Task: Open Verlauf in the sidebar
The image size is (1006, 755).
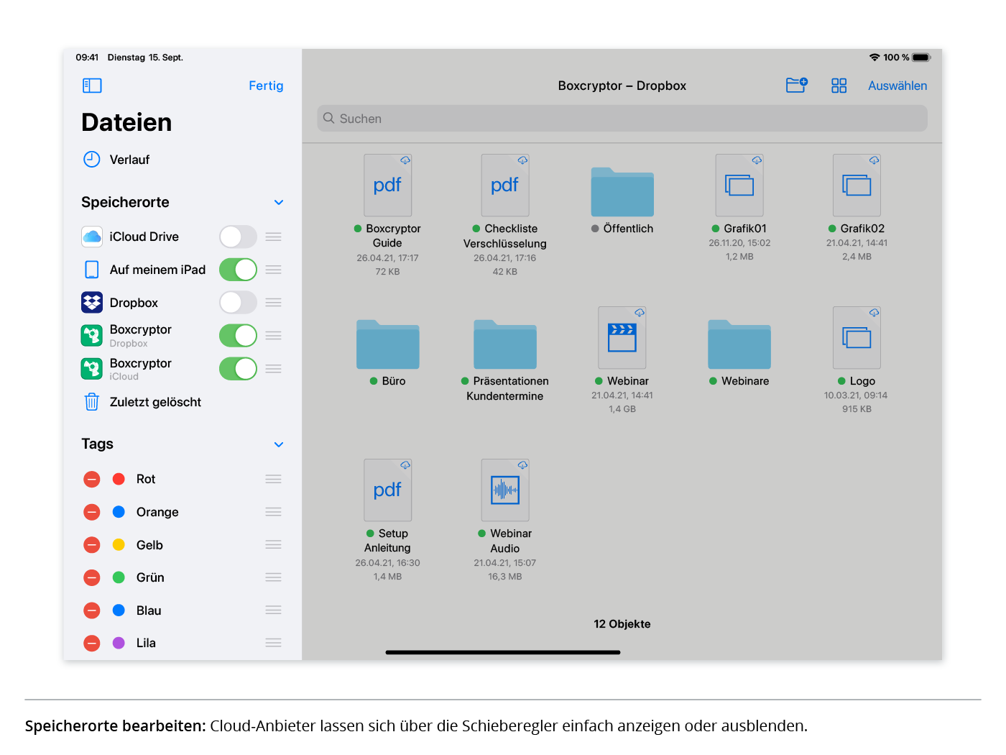Action: pyautogui.click(x=129, y=160)
